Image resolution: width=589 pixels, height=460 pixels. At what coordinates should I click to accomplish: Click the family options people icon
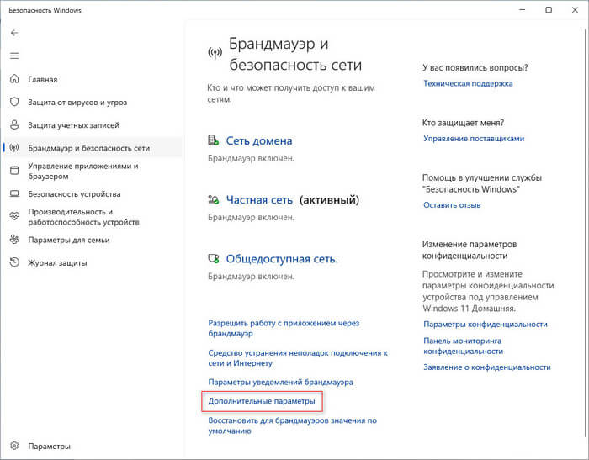(14, 240)
